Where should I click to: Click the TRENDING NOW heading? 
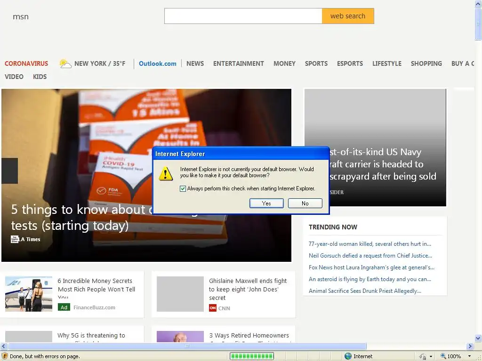tap(333, 227)
